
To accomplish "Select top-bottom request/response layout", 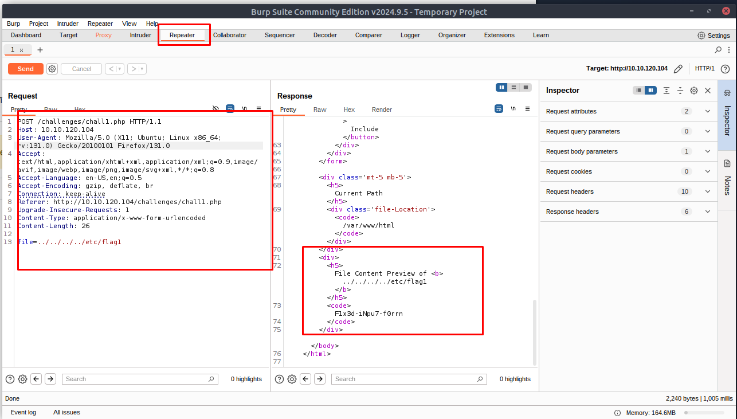I will [513, 87].
